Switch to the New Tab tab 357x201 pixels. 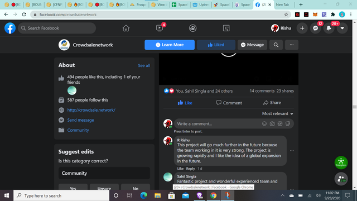pos(282,4)
